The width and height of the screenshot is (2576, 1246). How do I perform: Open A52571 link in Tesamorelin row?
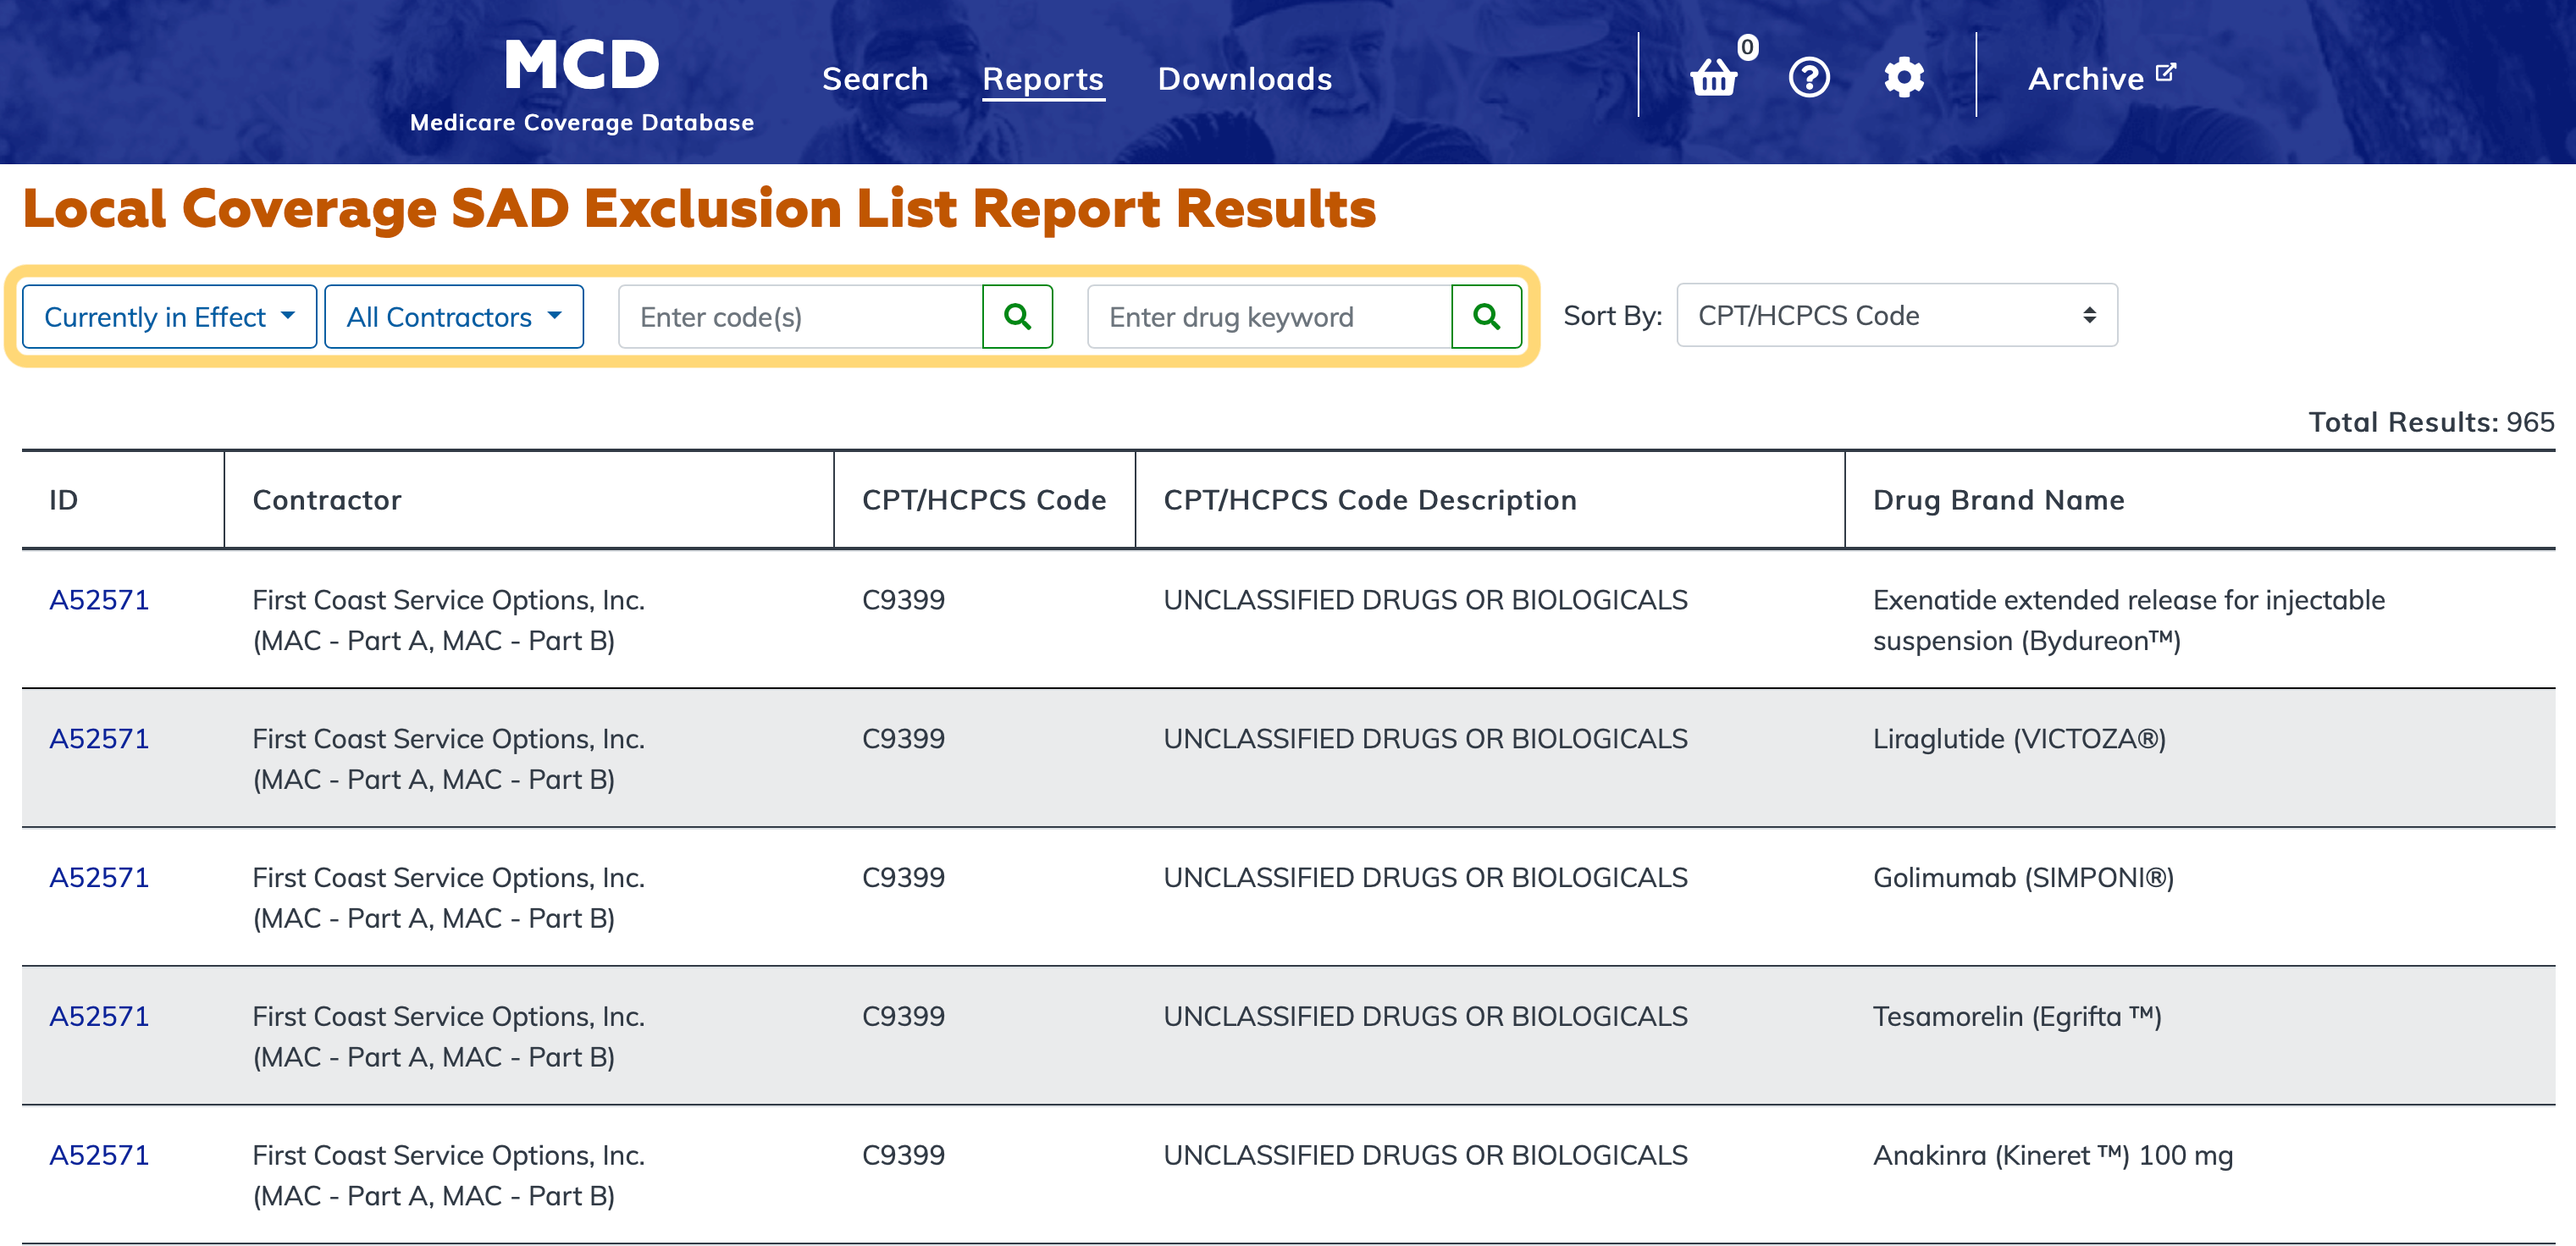[99, 1017]
